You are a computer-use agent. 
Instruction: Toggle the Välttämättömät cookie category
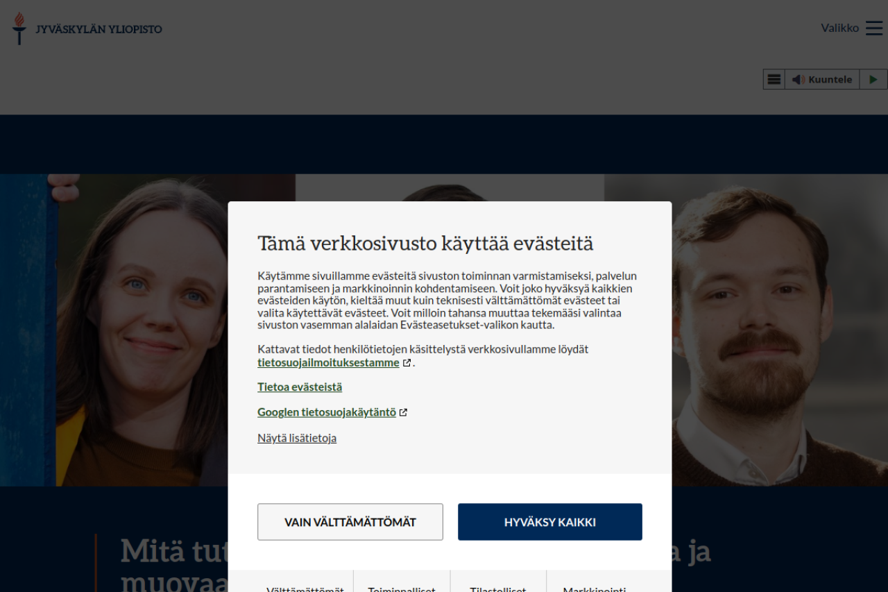click(305, 586)
